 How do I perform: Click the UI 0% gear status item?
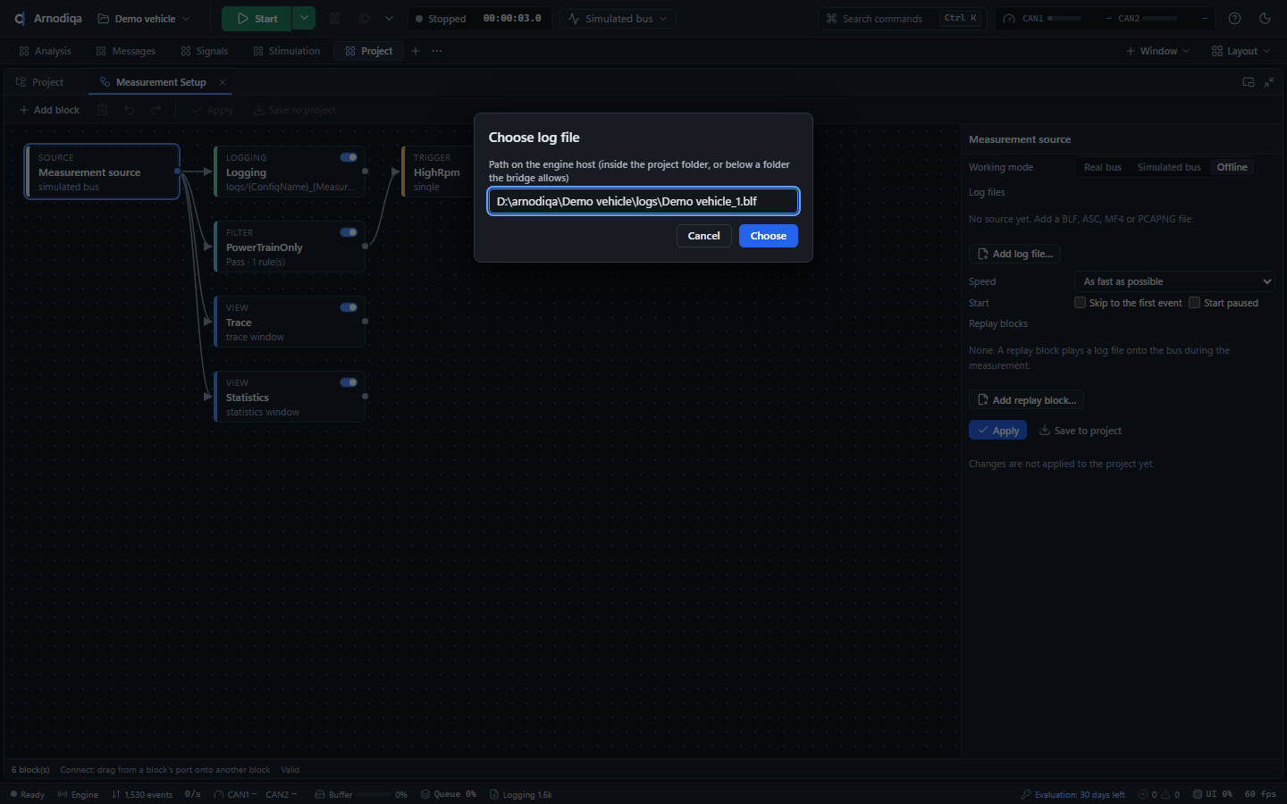pos(1213,794)
